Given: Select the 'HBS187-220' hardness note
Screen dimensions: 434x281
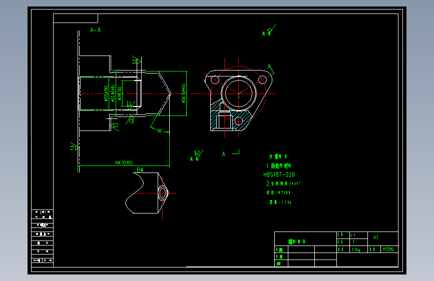Looking at the screenshot, I should coord(279,174).
